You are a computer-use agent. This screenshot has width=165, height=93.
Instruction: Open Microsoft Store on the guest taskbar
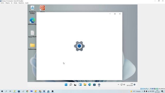(x=94, y=84)
